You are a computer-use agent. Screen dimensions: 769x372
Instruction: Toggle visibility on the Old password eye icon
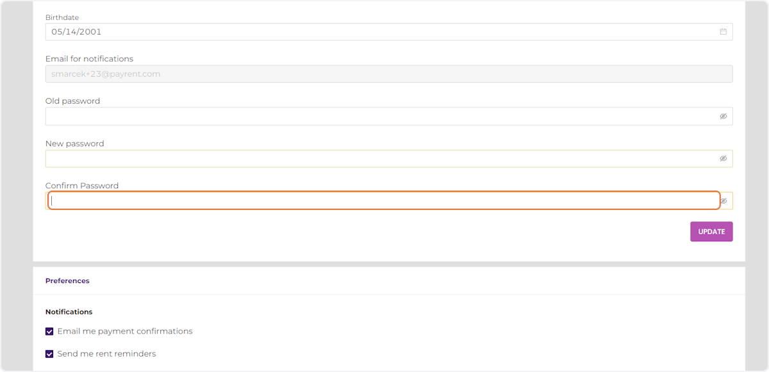coord(723,116)
